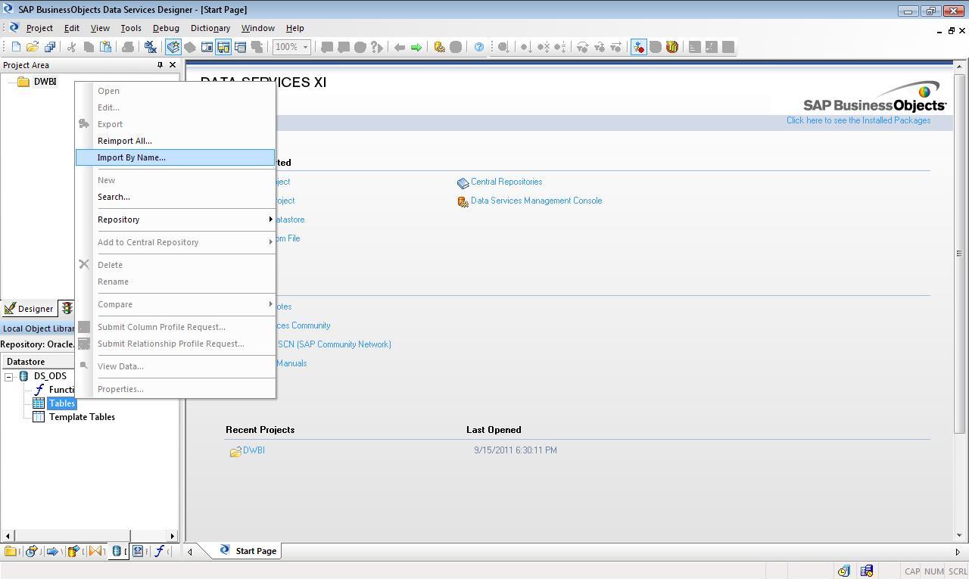Viewport: 969px width, 579px height.
Task: Open the Formats library tab icon
Action: [x=139, y=551]
